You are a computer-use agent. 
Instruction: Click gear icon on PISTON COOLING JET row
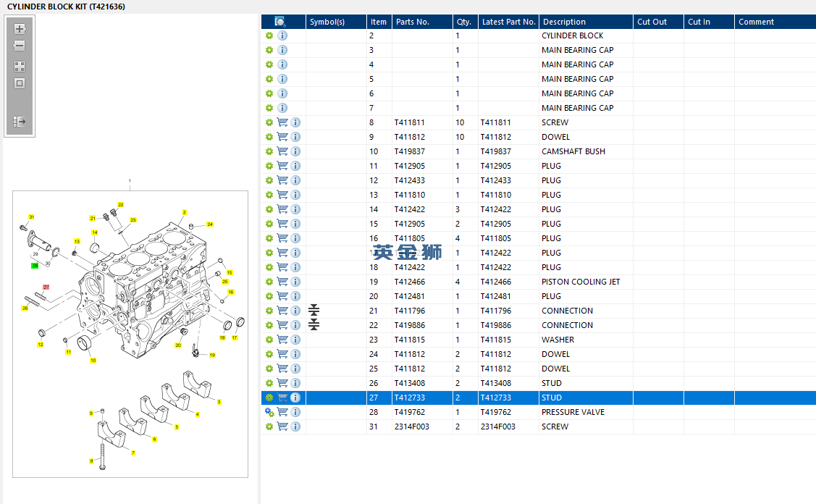269,282
